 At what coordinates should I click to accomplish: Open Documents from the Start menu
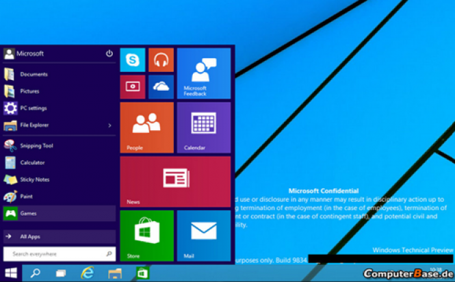pyautogui.click(x=60, y=75)
